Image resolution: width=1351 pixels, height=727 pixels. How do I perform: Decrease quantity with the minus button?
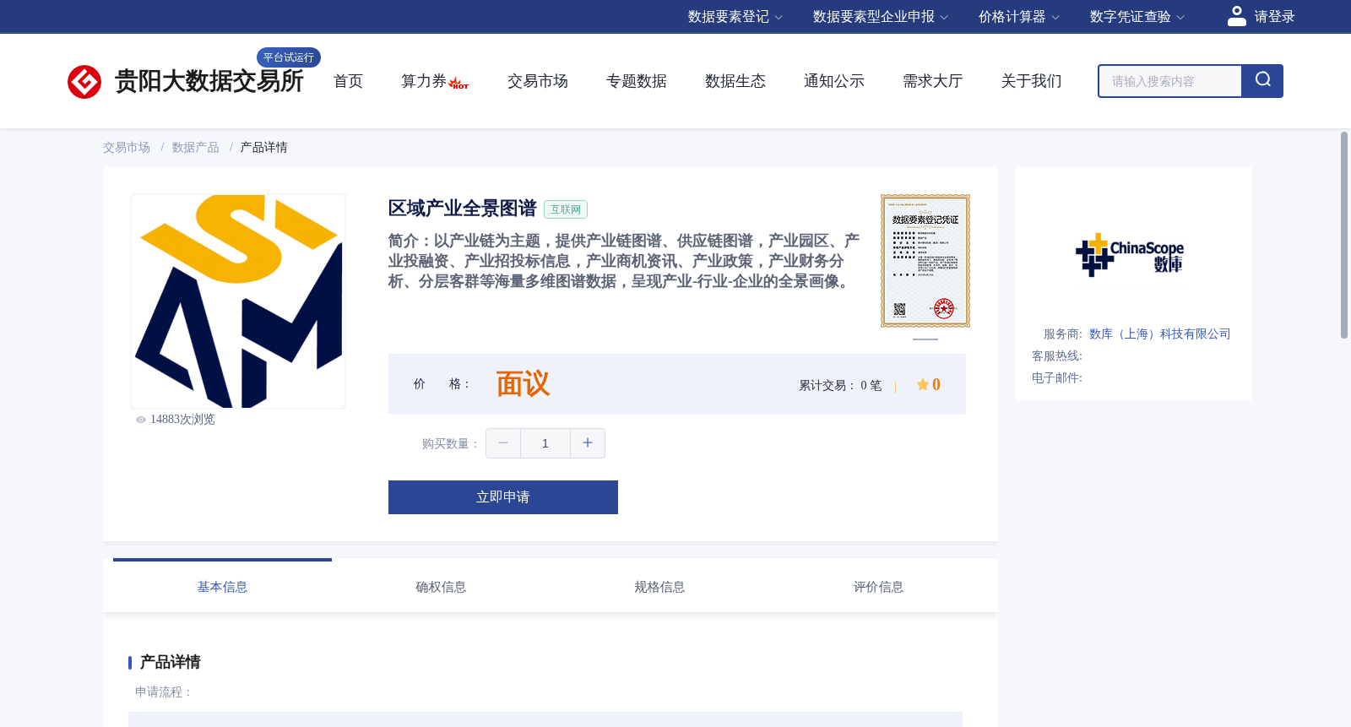[503, 443]
